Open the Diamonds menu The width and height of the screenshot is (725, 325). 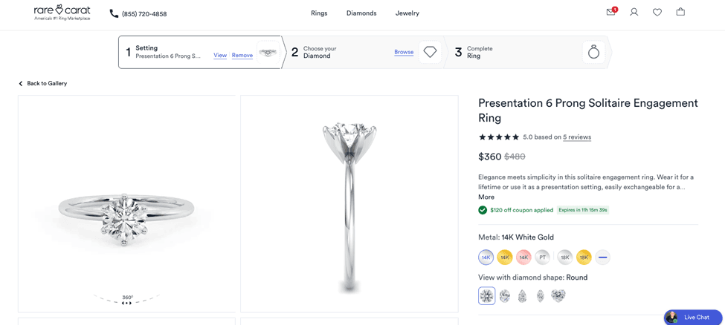361,13
